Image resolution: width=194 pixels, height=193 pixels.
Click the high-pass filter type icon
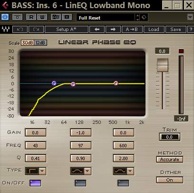coord(32,171)
